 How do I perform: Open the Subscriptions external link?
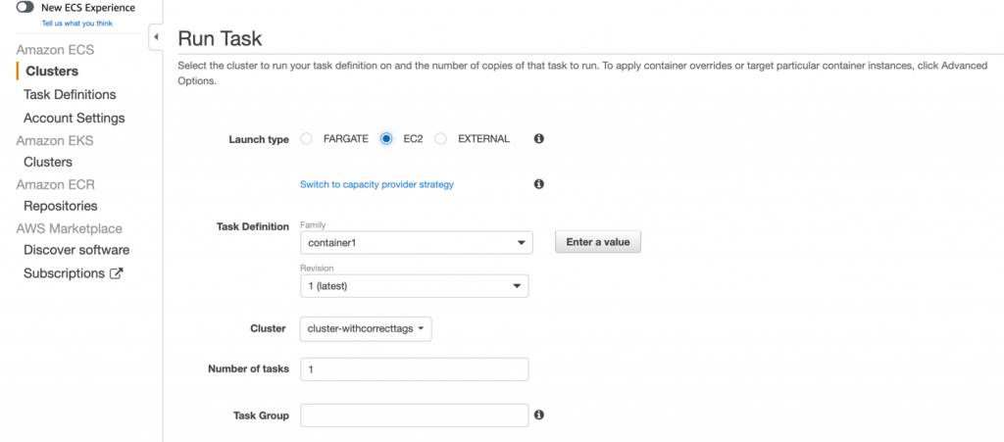click(x=73, y=273)
